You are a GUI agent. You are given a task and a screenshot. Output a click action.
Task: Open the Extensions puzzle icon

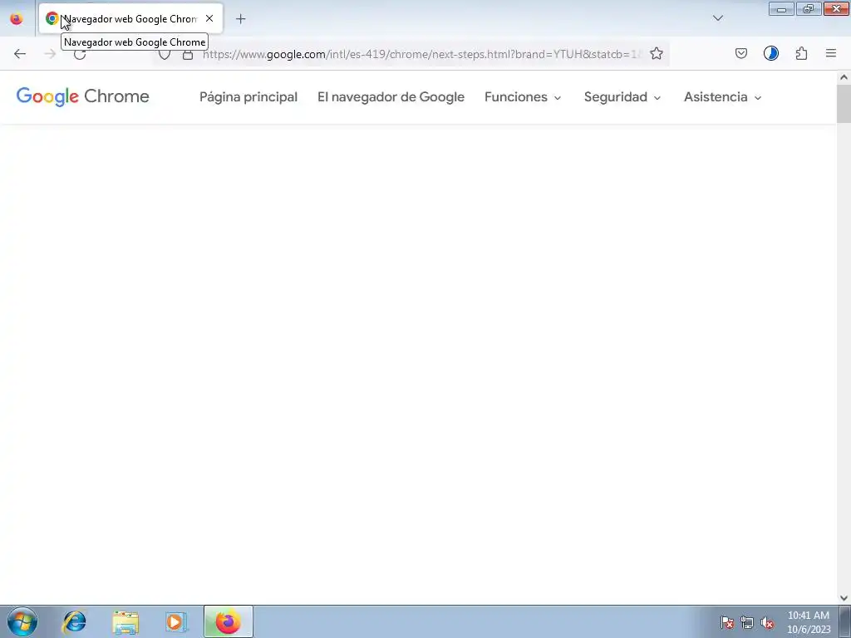pyautogui.click(x=801, y=53)
